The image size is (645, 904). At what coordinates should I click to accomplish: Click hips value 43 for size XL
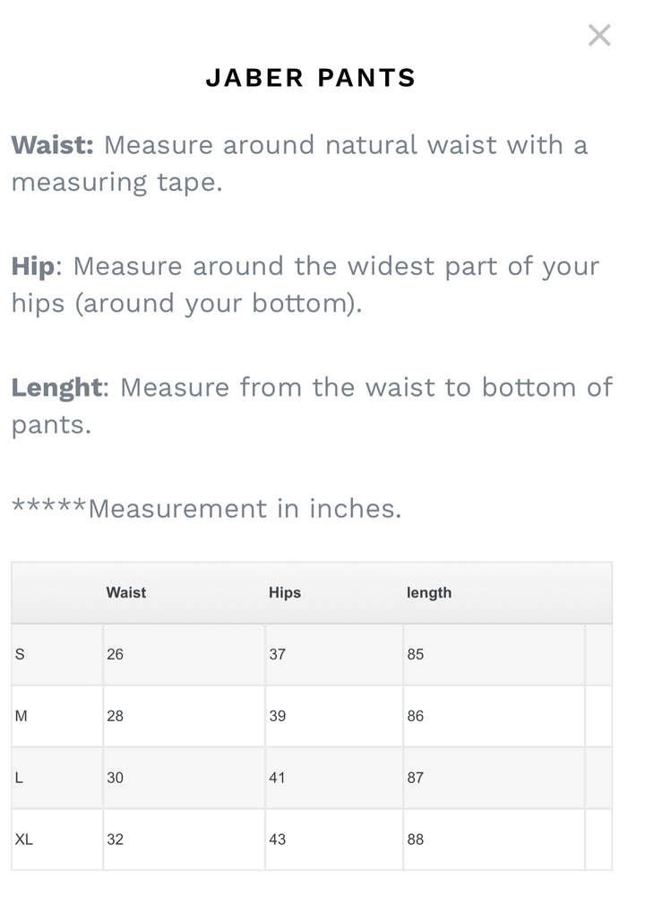[278, 839]
